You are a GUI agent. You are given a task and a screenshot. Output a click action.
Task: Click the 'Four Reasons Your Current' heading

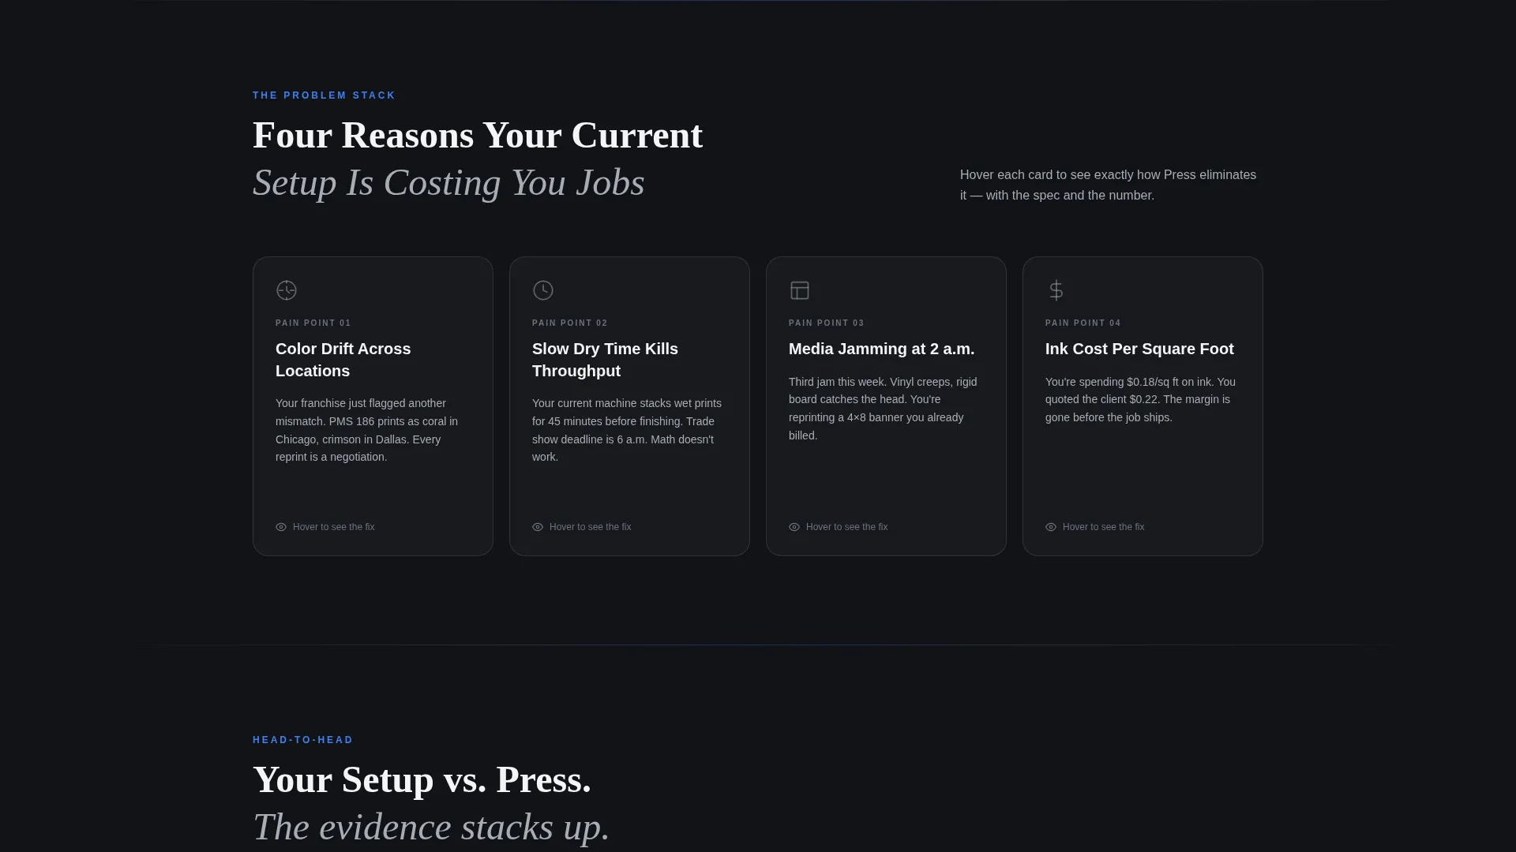[478, 136]
